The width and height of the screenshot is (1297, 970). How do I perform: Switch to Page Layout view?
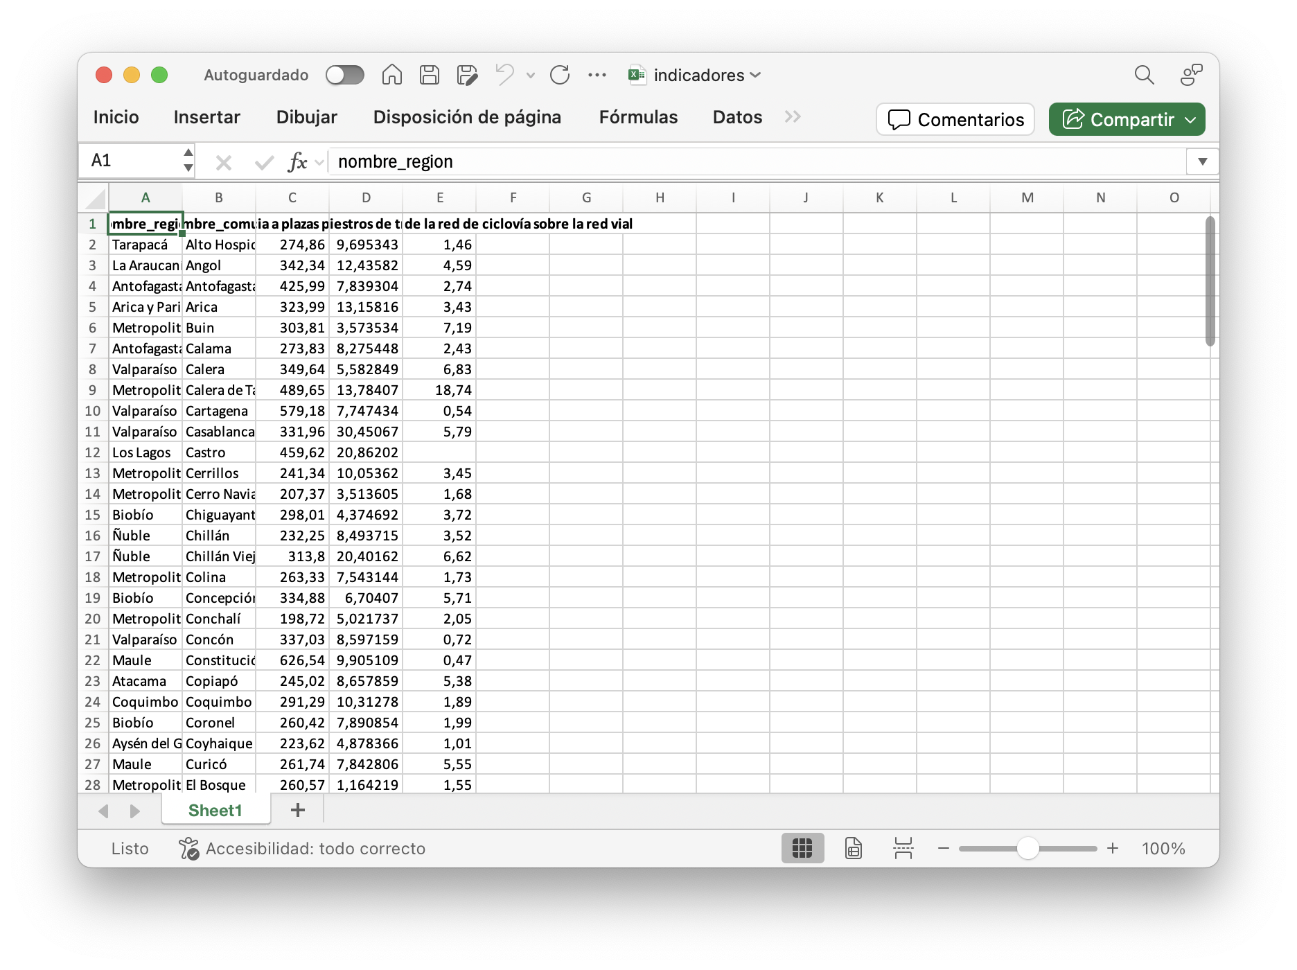[854, 848]
